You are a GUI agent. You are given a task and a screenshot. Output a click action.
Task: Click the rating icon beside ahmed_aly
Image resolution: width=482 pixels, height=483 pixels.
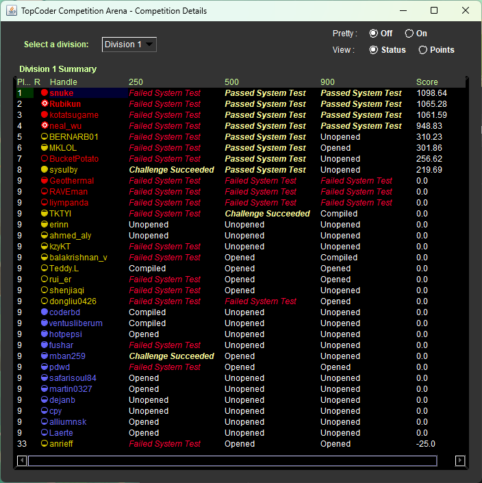[45, 236]
